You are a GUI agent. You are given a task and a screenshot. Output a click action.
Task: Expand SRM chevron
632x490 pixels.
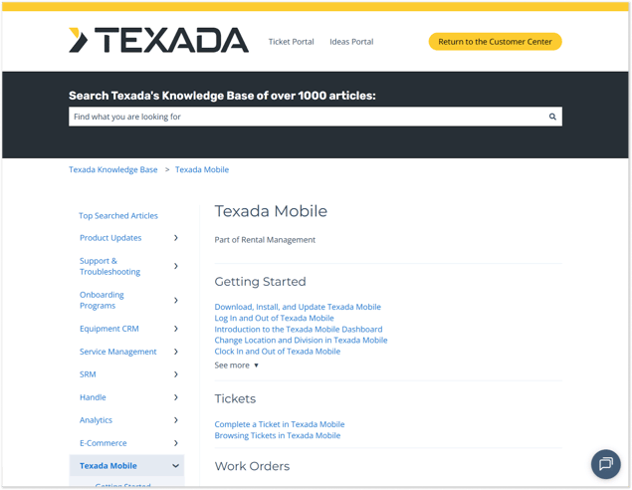click(176, 374)
